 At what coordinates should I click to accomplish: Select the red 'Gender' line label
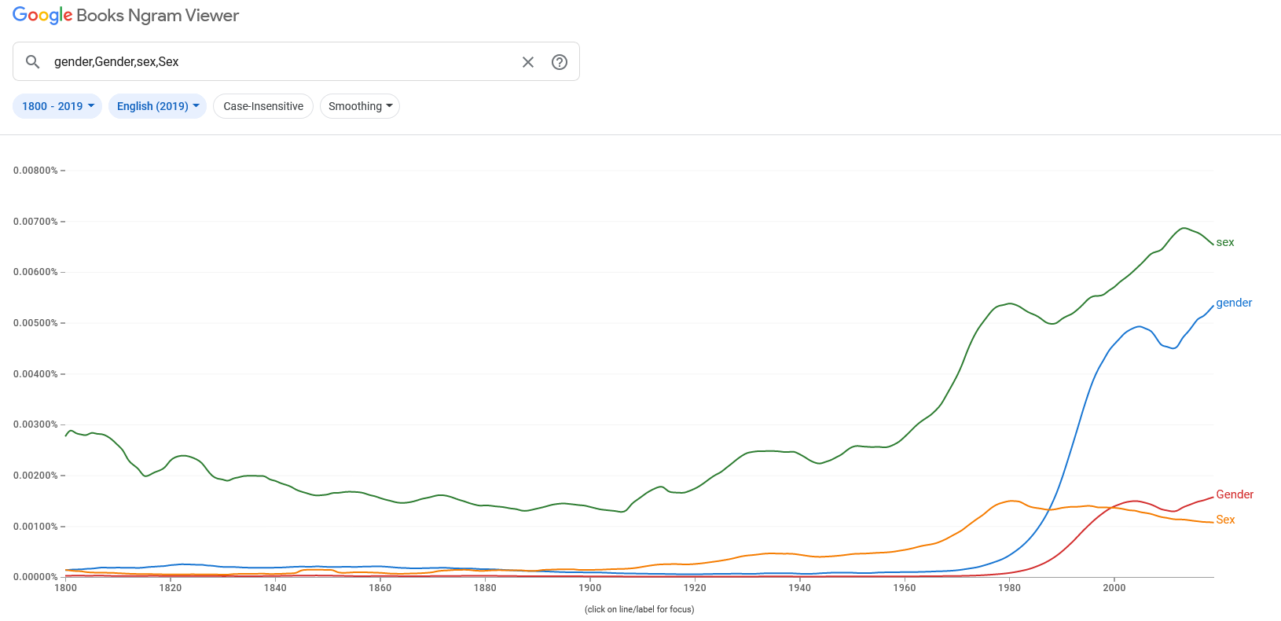pyautogui.click(x=1235, y=494)
